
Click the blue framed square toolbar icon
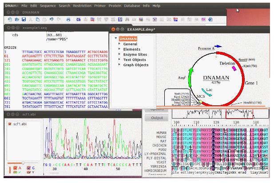point(120,20)
